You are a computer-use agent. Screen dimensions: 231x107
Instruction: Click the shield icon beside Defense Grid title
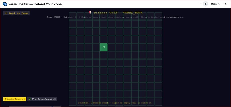tap(90, 13)
